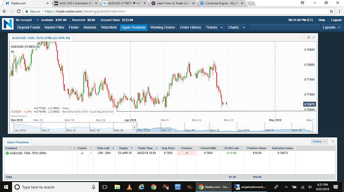Bookmark this page with star icon

click(x=331, y=11)
